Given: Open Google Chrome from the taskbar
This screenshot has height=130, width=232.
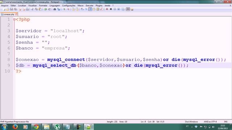Looking at the screenshot, I should [36, 127].
